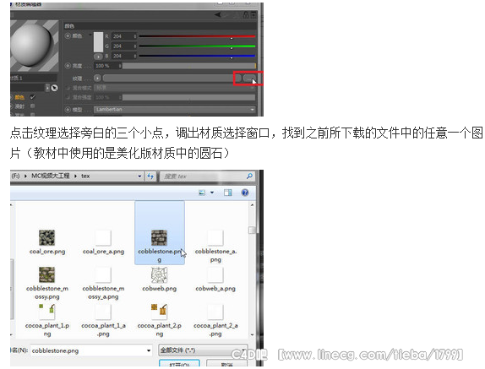Toggle the radio button next to the color parameter
This screenshot has height=369, width=485.
(68, 35)
